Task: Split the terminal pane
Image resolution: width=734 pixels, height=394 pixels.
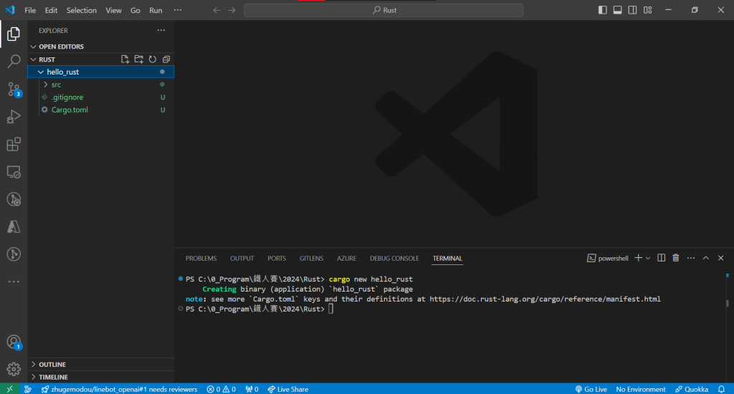Action: [661, 258]
